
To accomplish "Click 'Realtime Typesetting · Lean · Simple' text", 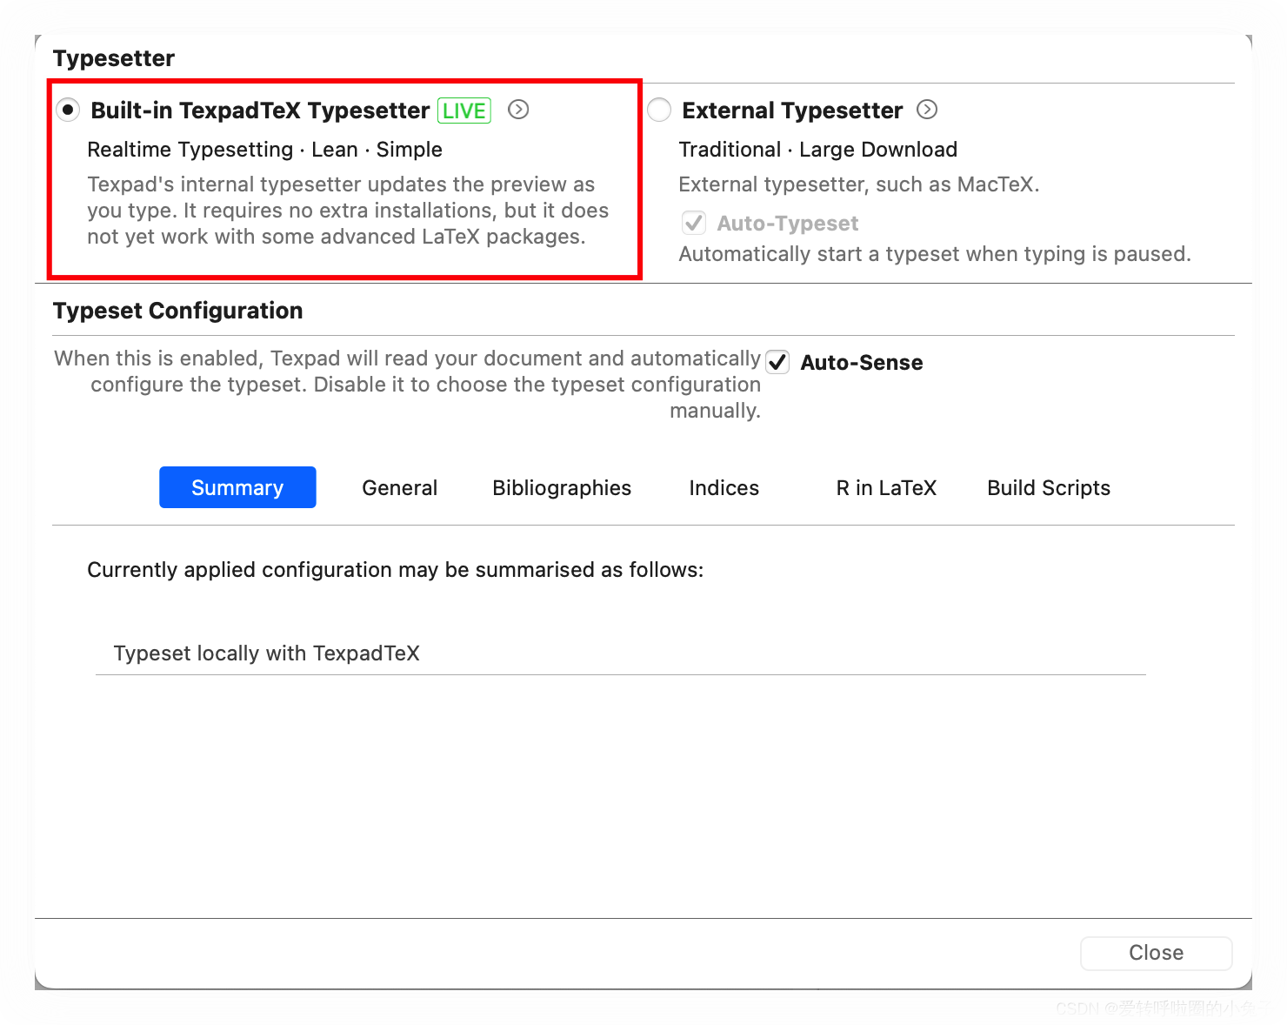I will tap(264, 150).
